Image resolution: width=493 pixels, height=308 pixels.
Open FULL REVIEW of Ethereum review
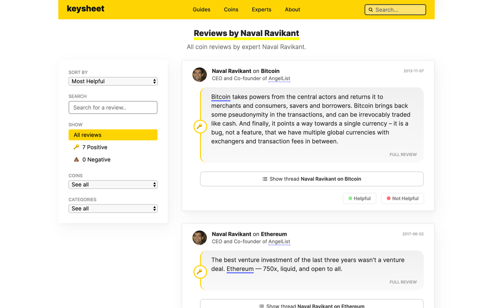point(403,282)
